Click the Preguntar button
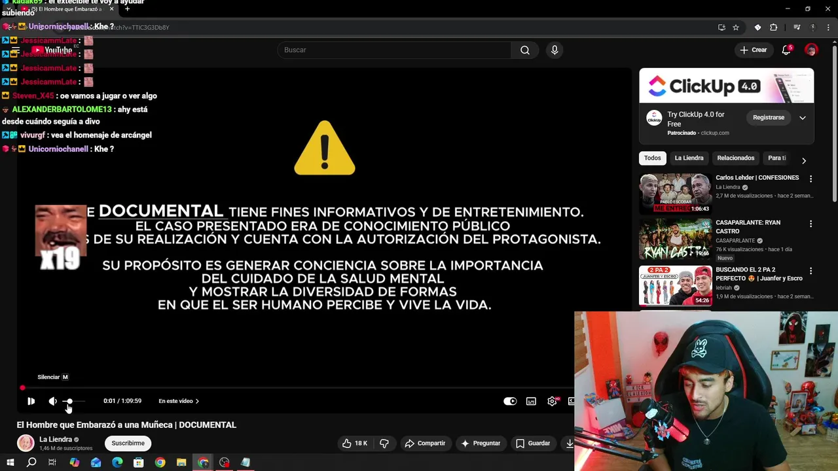The width and height of the screenshot is (838, 471). click(x=481, y=443)
